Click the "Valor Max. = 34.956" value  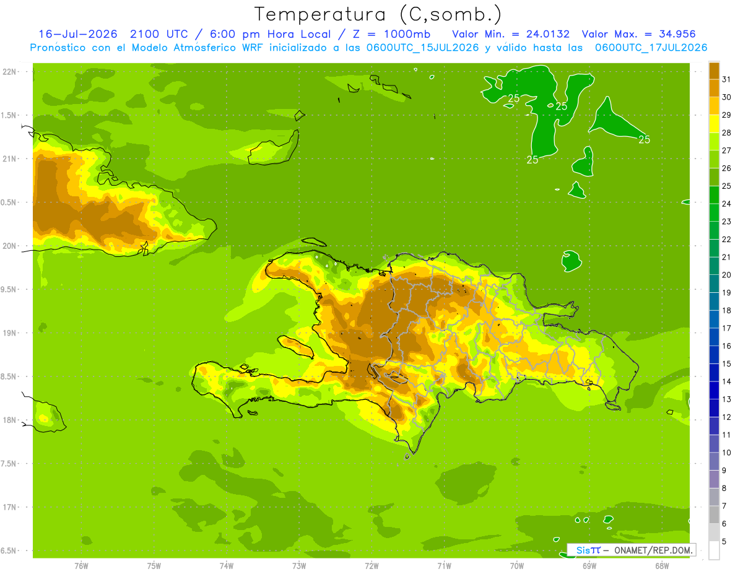point(638,34)
